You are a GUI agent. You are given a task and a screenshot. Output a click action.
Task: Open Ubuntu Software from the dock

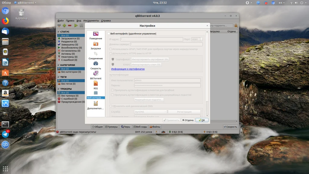click(x=5, y=72)
